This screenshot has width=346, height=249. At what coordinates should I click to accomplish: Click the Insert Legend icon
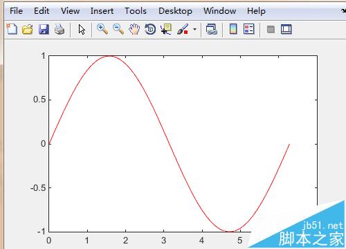click(x=249, y=29)
